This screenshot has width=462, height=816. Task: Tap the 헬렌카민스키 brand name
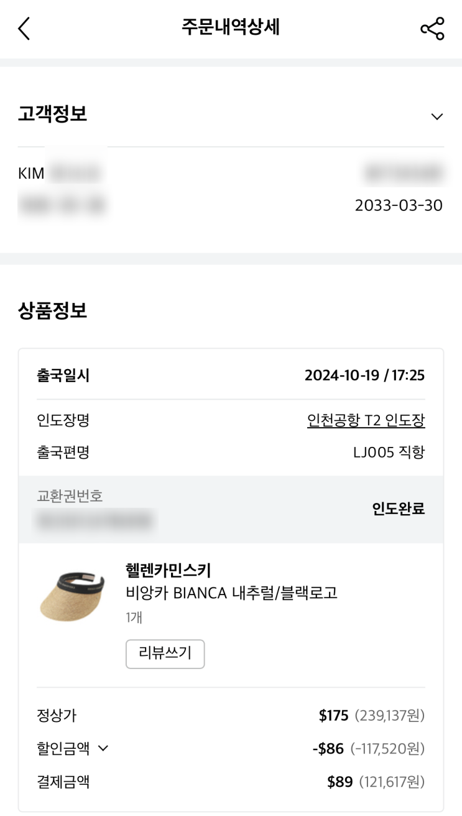[169, 570]
